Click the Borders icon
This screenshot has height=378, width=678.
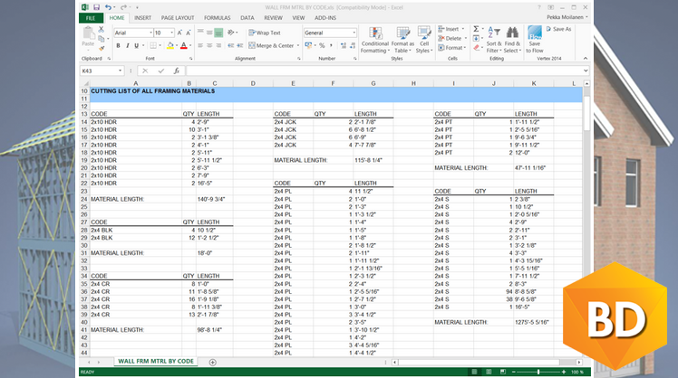pos(153,45)
